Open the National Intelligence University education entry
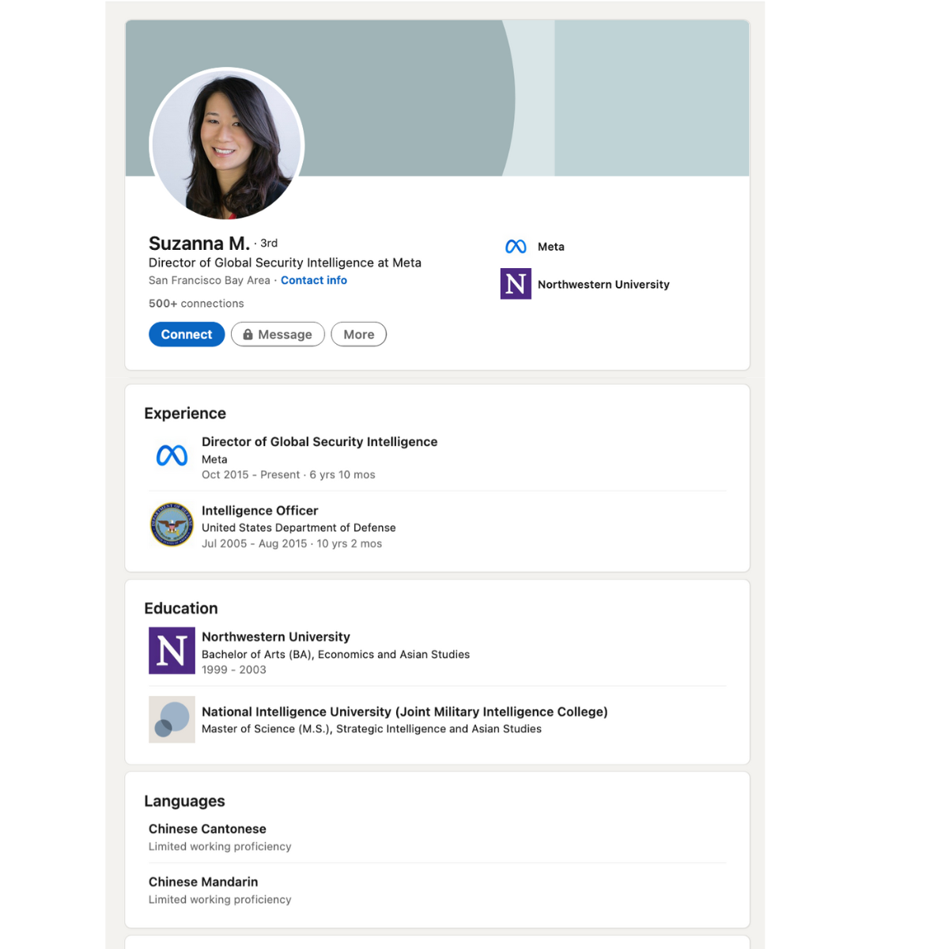 click(404, 712)
